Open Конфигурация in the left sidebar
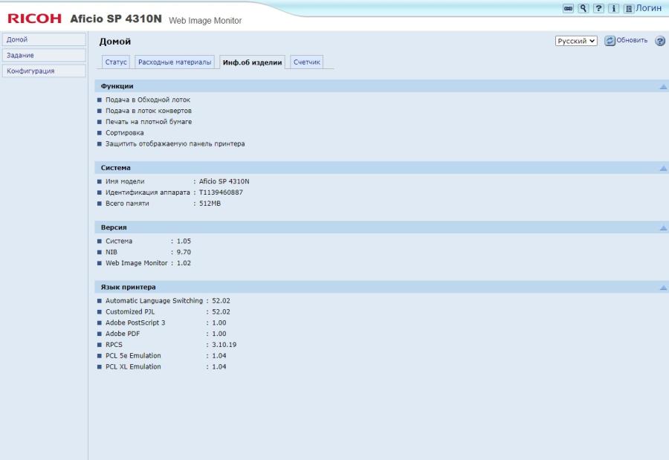 44,71
